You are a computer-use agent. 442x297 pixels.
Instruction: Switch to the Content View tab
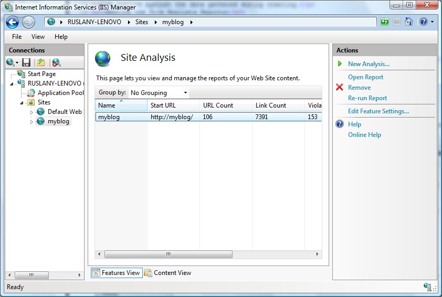(x=168, y=273)
